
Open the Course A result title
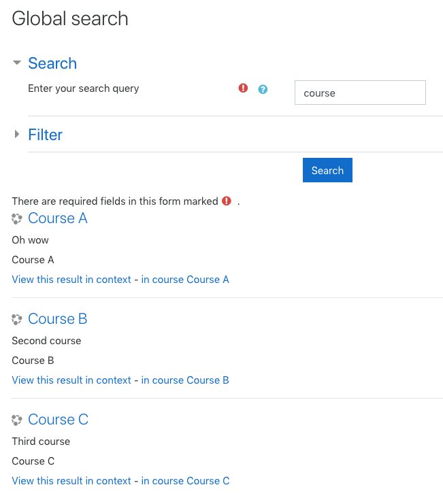point(58,218)
